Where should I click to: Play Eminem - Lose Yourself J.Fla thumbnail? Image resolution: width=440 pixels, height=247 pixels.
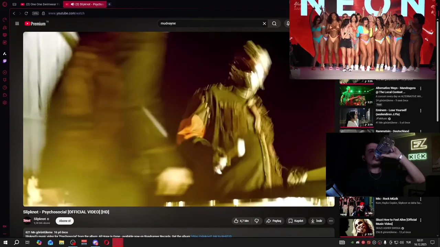click(356, 118)
